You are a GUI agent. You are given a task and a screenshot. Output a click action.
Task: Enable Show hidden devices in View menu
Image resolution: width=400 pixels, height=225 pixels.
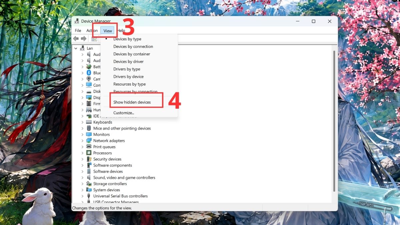[x=132, y=102]
